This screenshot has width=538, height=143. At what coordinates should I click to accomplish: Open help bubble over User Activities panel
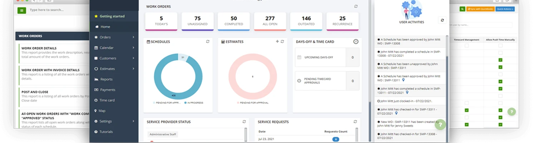[x=440, y=125]
